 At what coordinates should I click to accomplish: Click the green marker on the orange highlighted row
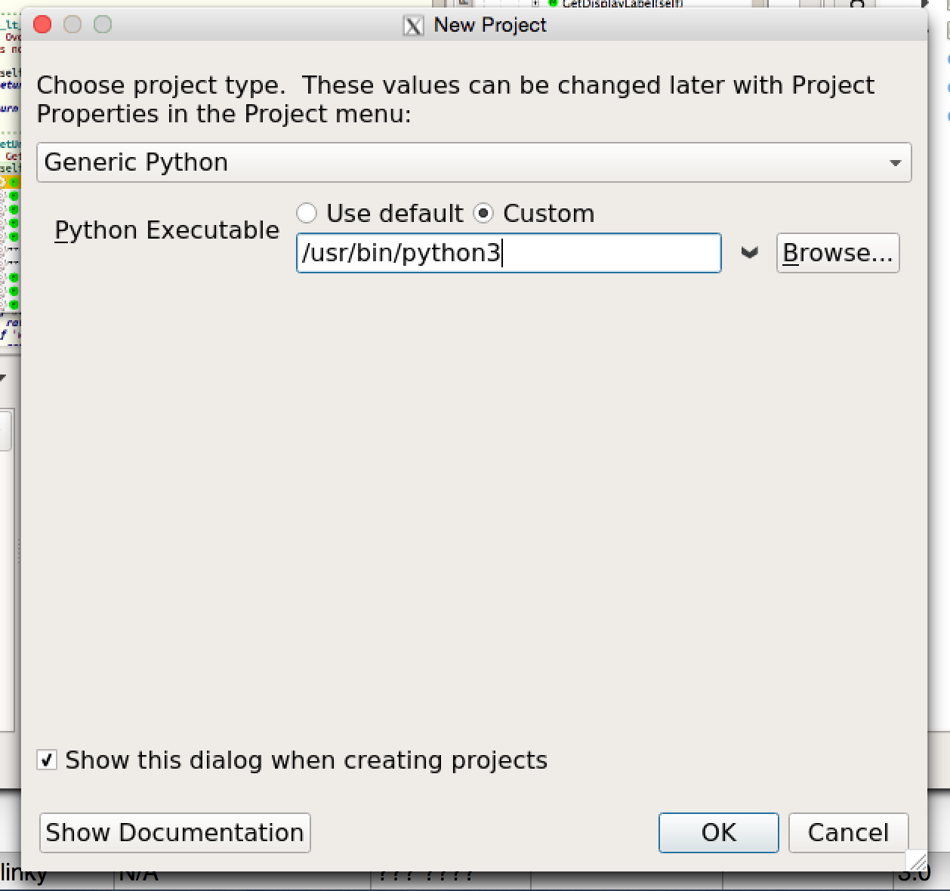[x=14, y=182]
